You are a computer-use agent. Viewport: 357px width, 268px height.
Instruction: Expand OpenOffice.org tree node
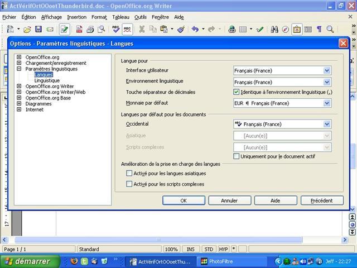click(x=19, y=57)
